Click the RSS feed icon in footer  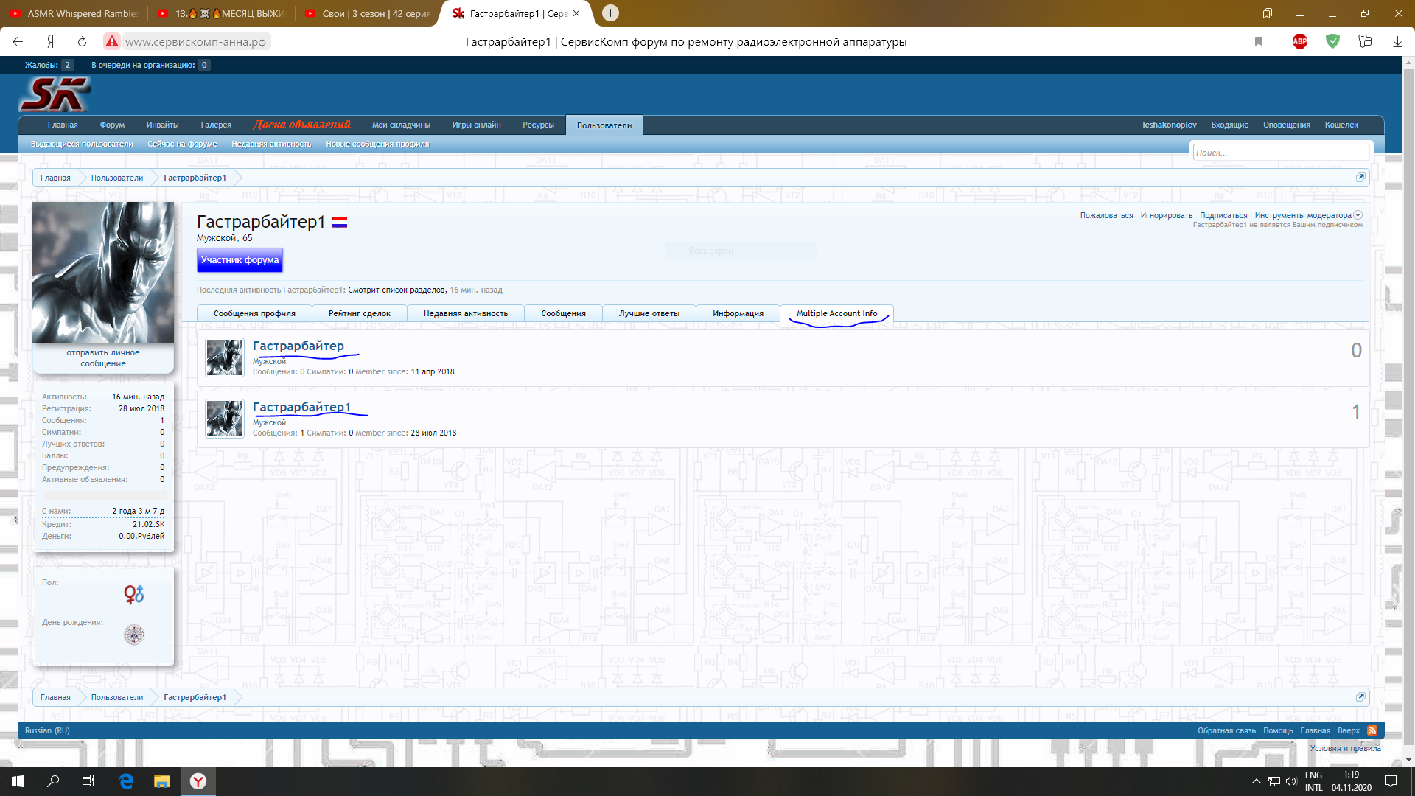point(1372,730)
